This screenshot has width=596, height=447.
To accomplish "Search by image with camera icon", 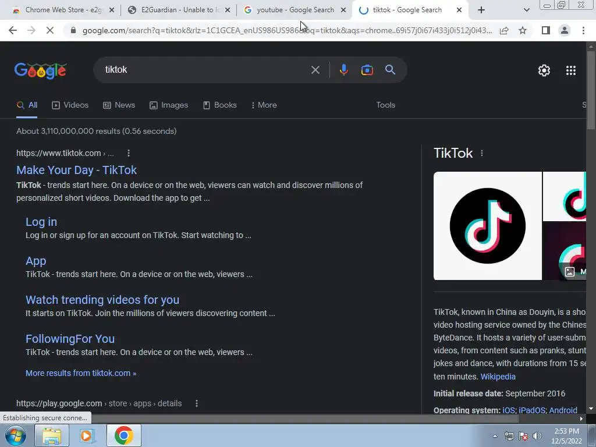I will point(367,70).
